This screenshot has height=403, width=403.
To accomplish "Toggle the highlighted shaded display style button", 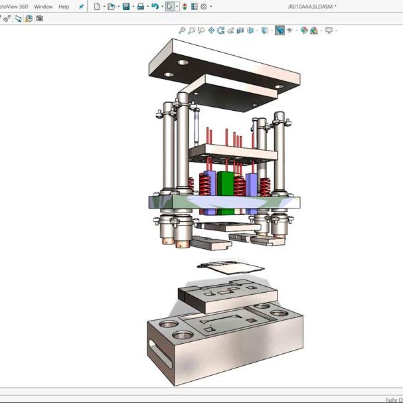I will (280, 31).
